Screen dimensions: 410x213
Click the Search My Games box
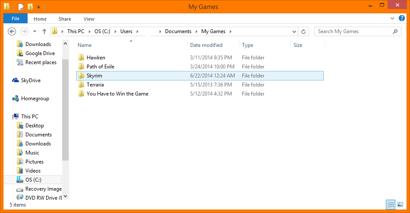click(354, 31)
